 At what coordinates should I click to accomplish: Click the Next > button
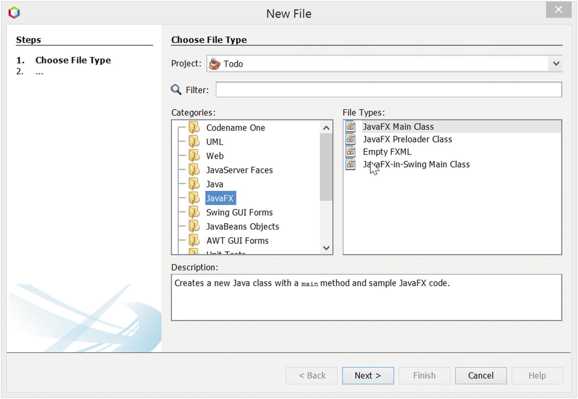[x=368, y=376]
